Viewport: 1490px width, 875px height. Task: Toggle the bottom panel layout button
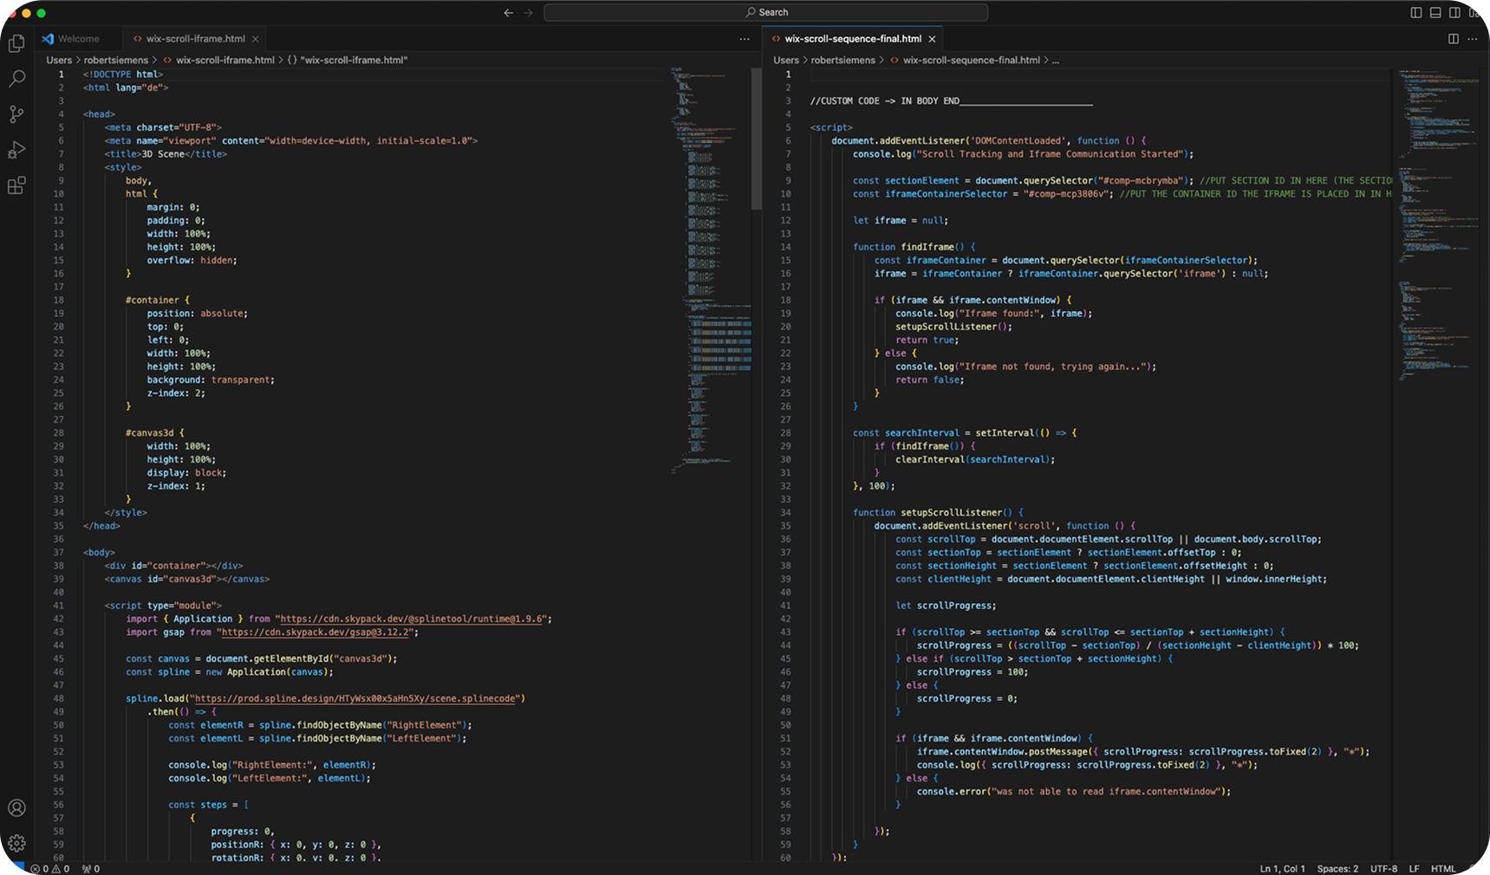click(x=1435, y=12)
